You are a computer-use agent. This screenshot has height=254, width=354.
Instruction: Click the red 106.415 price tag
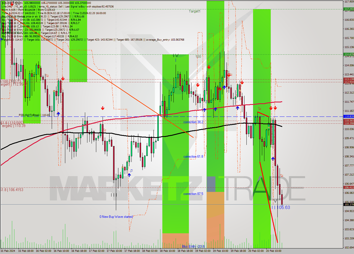349,187
